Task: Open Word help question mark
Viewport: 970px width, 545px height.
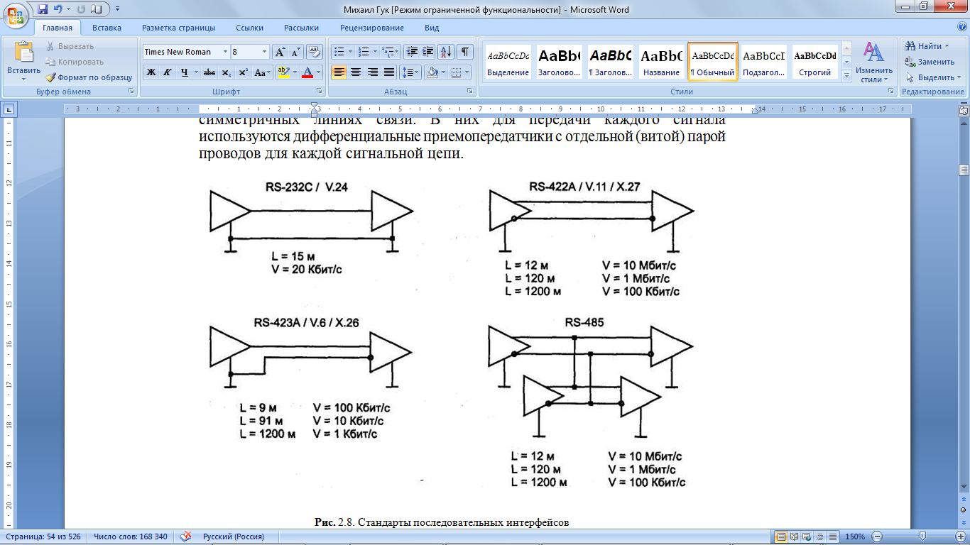Action: (x=961, y=27)
